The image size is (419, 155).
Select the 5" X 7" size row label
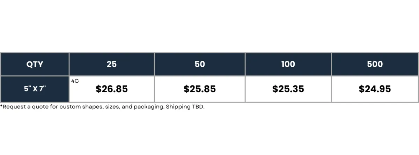[x=35, y=89]
